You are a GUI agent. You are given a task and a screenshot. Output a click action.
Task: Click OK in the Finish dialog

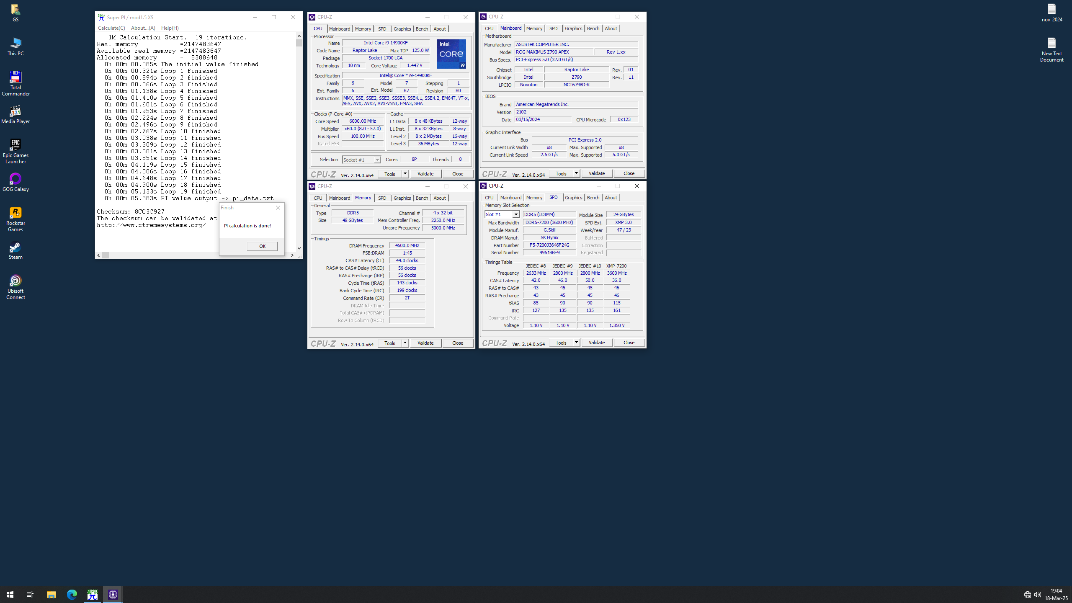point(262,246)
